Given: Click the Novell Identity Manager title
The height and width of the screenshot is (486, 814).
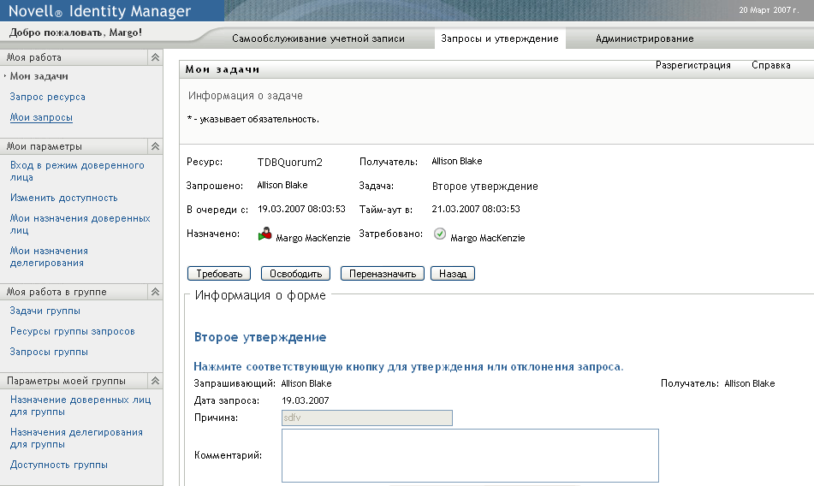Looking at the screenshot, I should click(99, 11).
